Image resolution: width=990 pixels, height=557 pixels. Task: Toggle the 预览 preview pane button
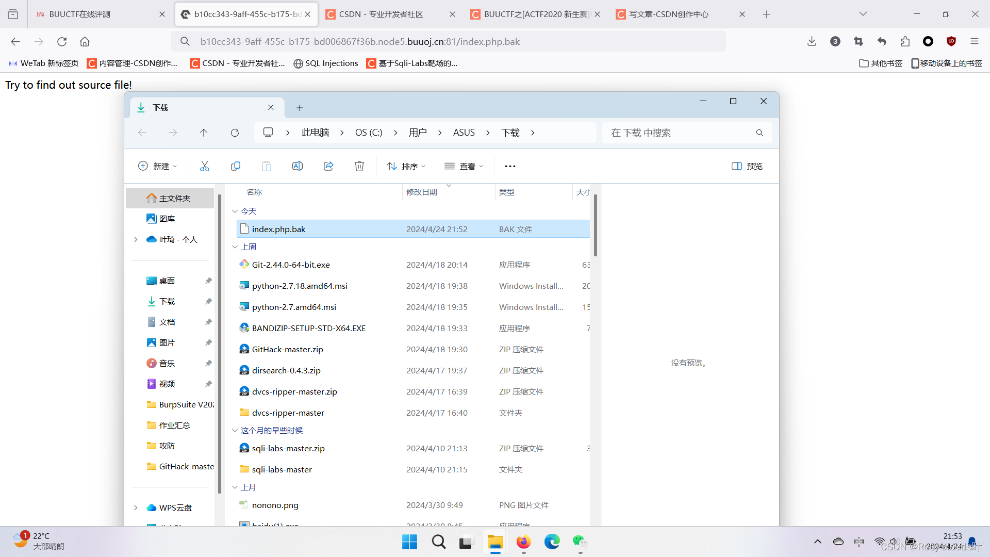click(x=747, y=166)
